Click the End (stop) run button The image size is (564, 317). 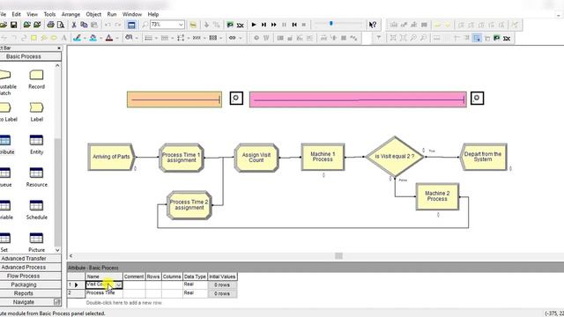coord(304,25)
